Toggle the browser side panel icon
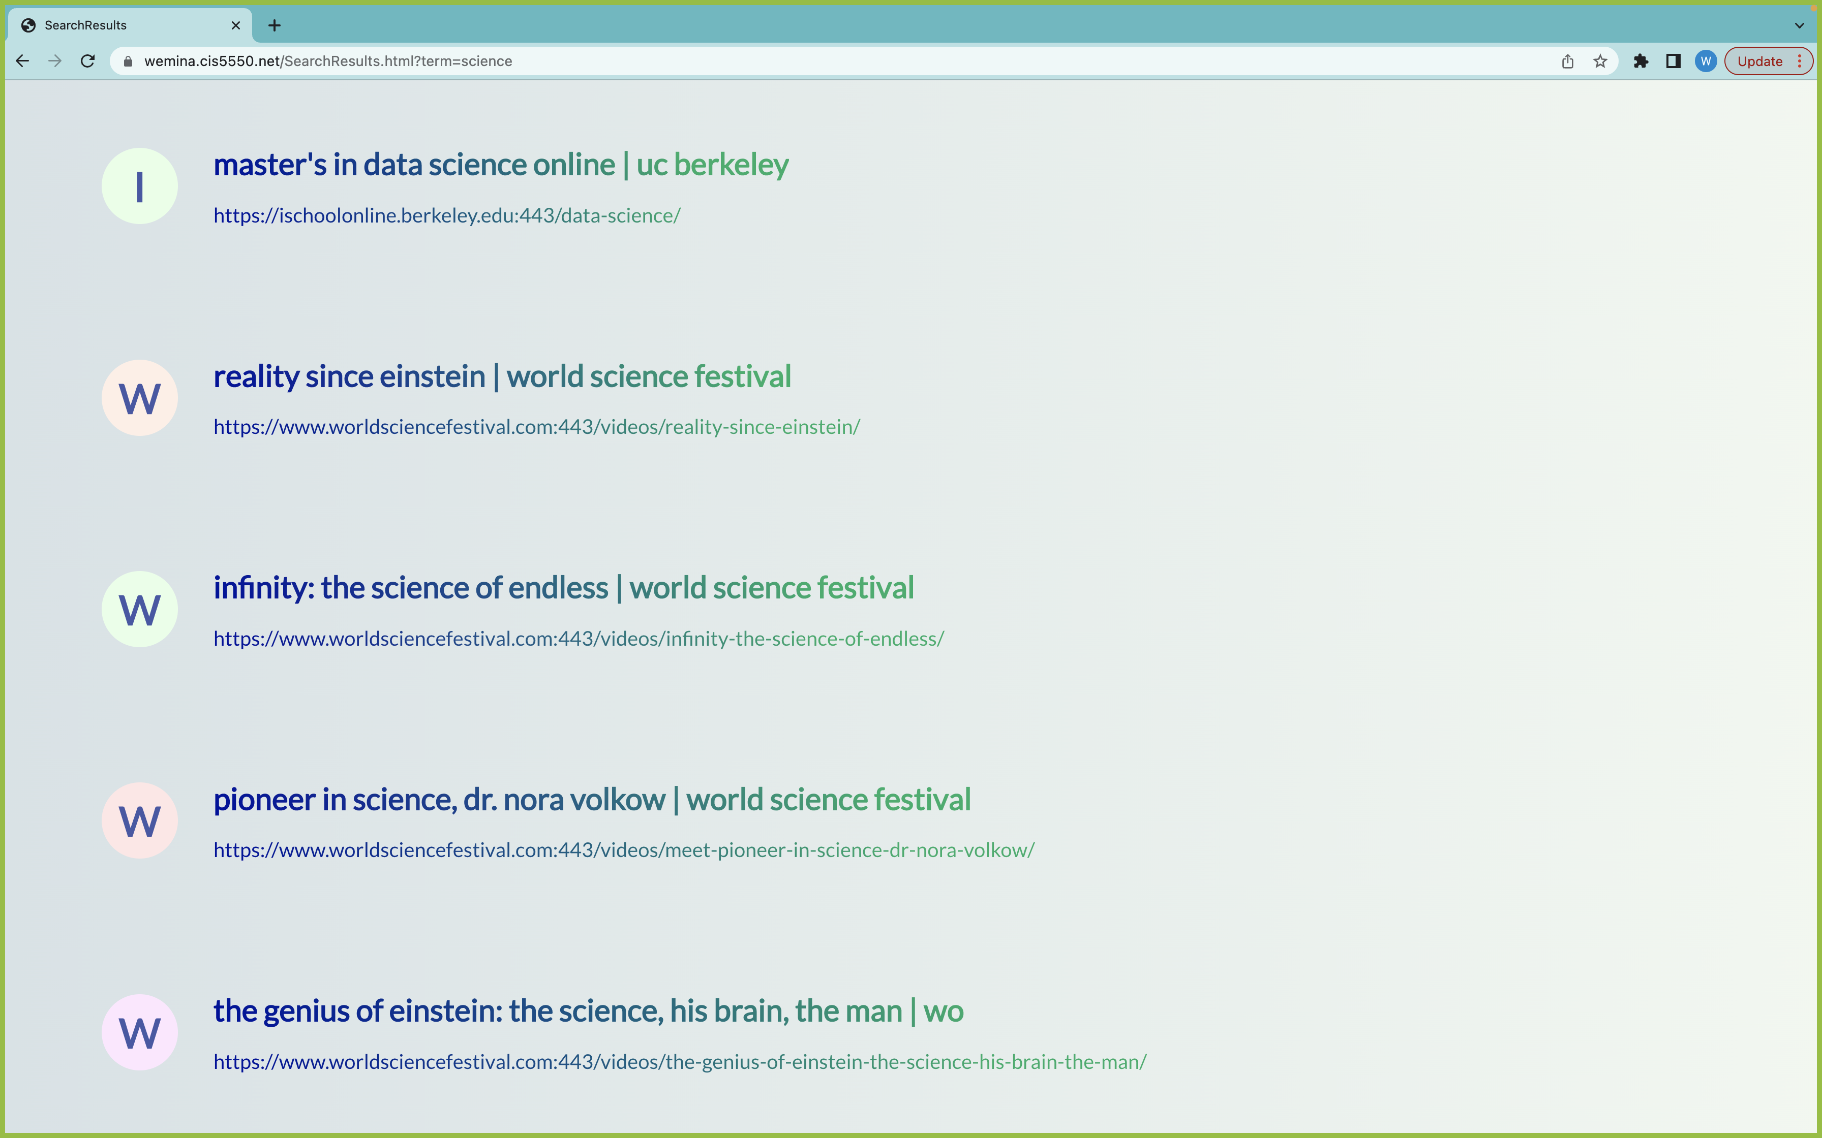The image size is (1822, 1138). point(1674,61)
